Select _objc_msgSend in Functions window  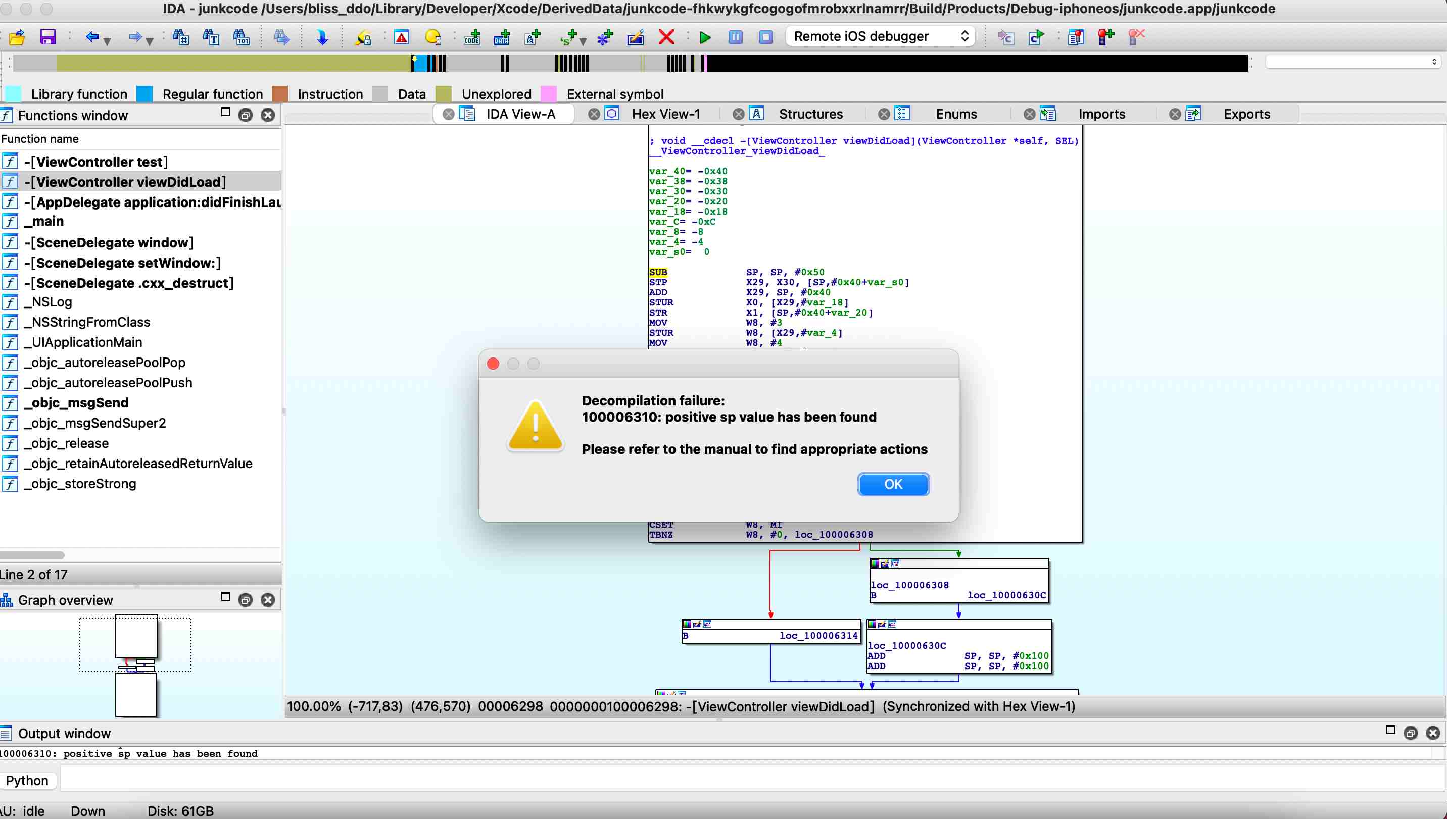pyautogui.click(x=76, y=403)
